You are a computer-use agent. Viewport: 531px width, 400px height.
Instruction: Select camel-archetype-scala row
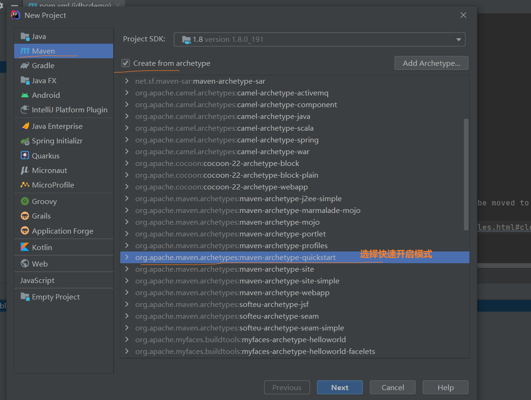pos(295,128)
